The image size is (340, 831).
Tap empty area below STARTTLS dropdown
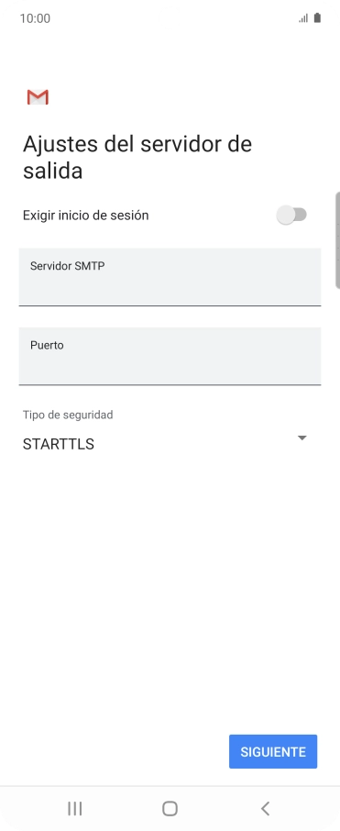pyautogui.click(x=170, y=583)
